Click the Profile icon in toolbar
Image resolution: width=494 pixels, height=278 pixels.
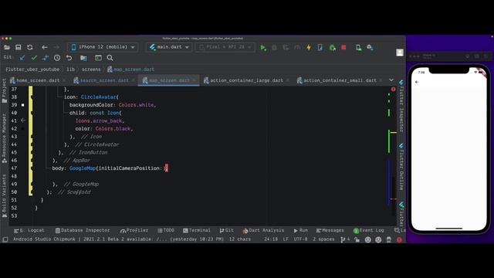click(296, 48)
